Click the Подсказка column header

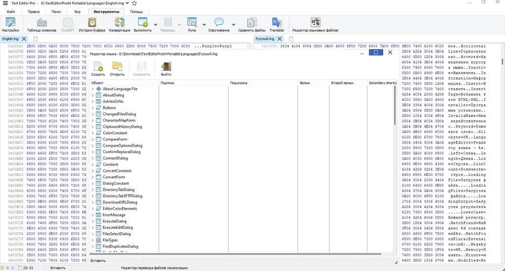(x=263, y=83)
